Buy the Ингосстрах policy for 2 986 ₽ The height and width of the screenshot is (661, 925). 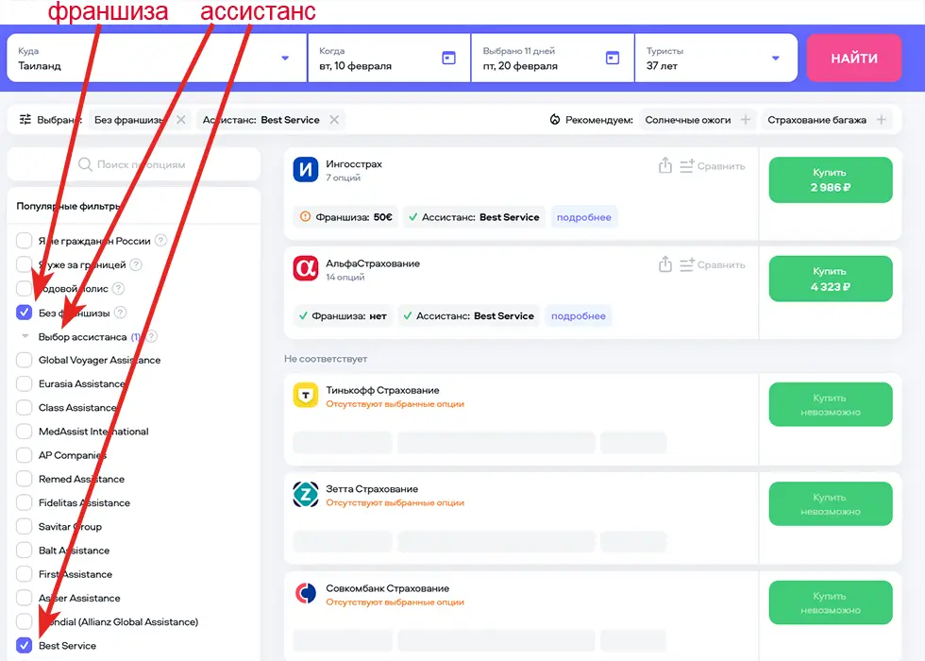[x=830, y=179]
